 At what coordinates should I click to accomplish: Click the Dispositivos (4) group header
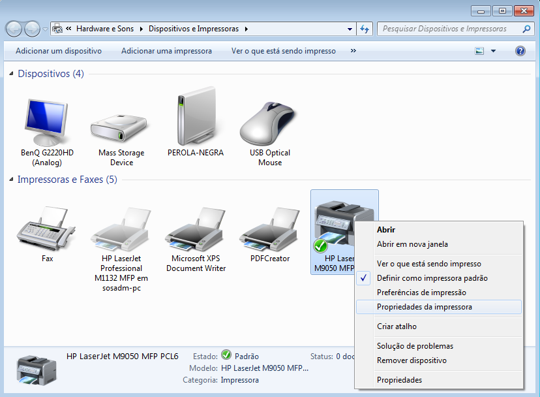click(51, 74)
